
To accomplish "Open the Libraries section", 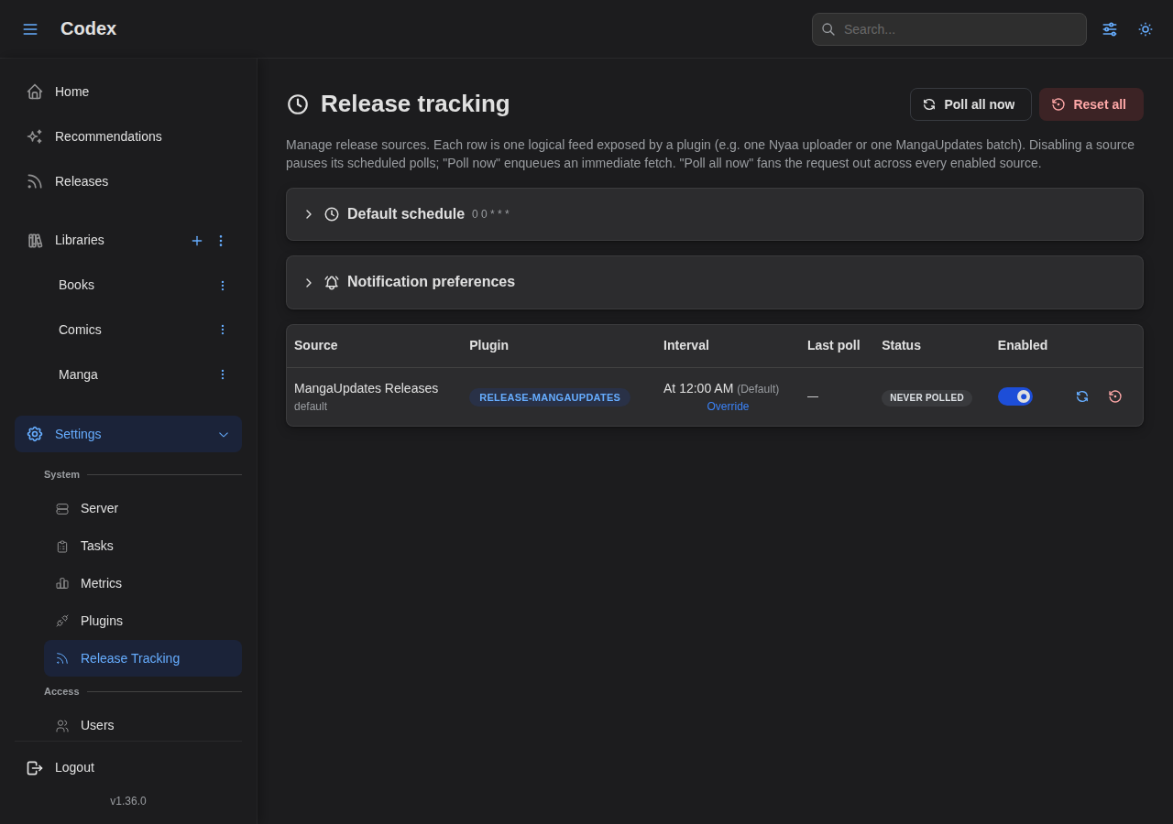I will [80, 240].
